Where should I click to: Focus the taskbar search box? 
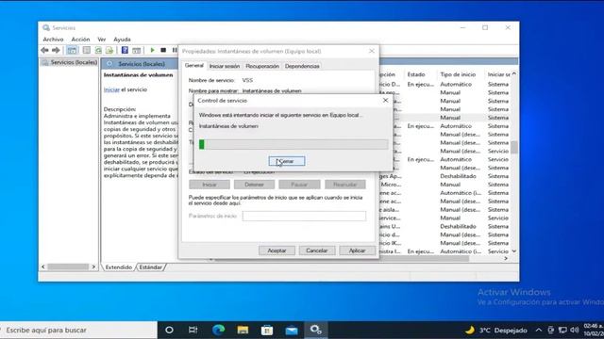[x=78, y=330]
